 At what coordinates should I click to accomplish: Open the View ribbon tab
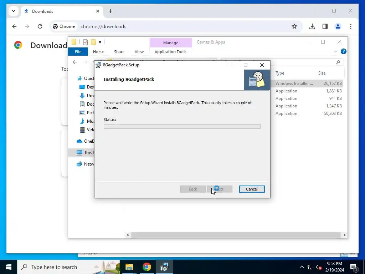pyautogui.click(x=139, y=52)
